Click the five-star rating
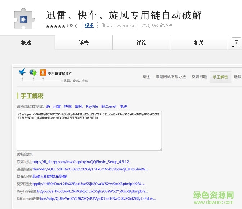This screenshot has width=242, height=209. 55,26
